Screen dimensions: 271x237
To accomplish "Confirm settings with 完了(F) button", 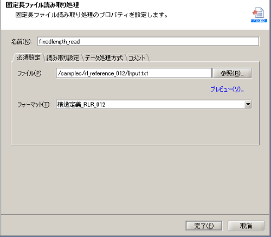I will [x=204, y=226].
